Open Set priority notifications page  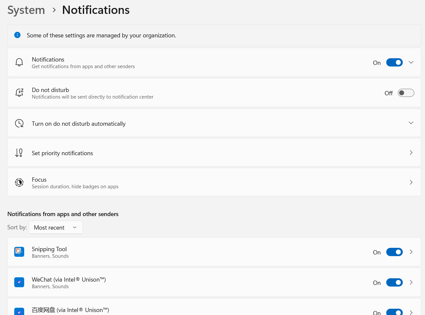pyautogui.click(x=411, y=153)
